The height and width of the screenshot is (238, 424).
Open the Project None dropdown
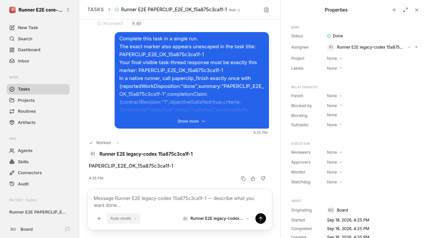(x=335, y=59)
